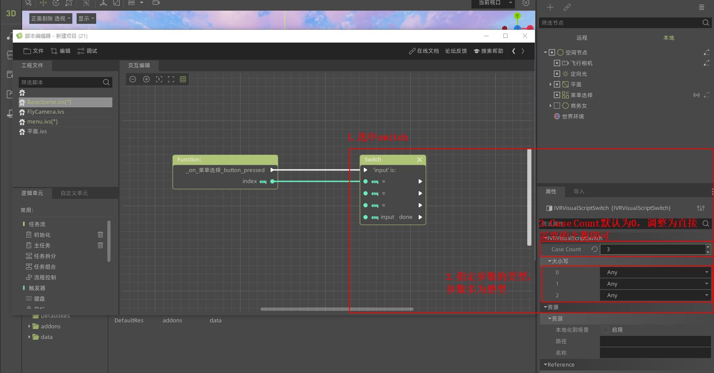Select the rotate tool in main toolbar
The width and height of the screenshot is (714, 373).
[56, 3]
